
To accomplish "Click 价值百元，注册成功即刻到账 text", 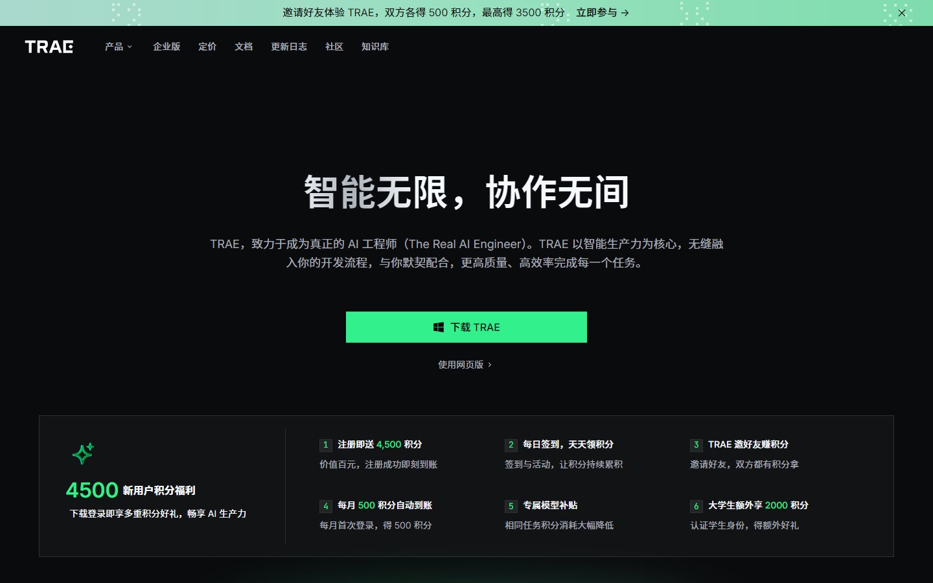I will pos(378,464).
